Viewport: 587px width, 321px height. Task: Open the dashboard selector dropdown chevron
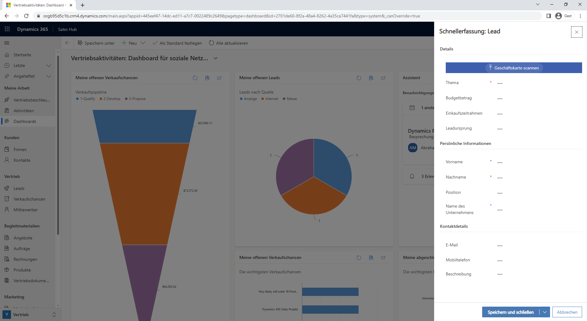tap(216, 58)
